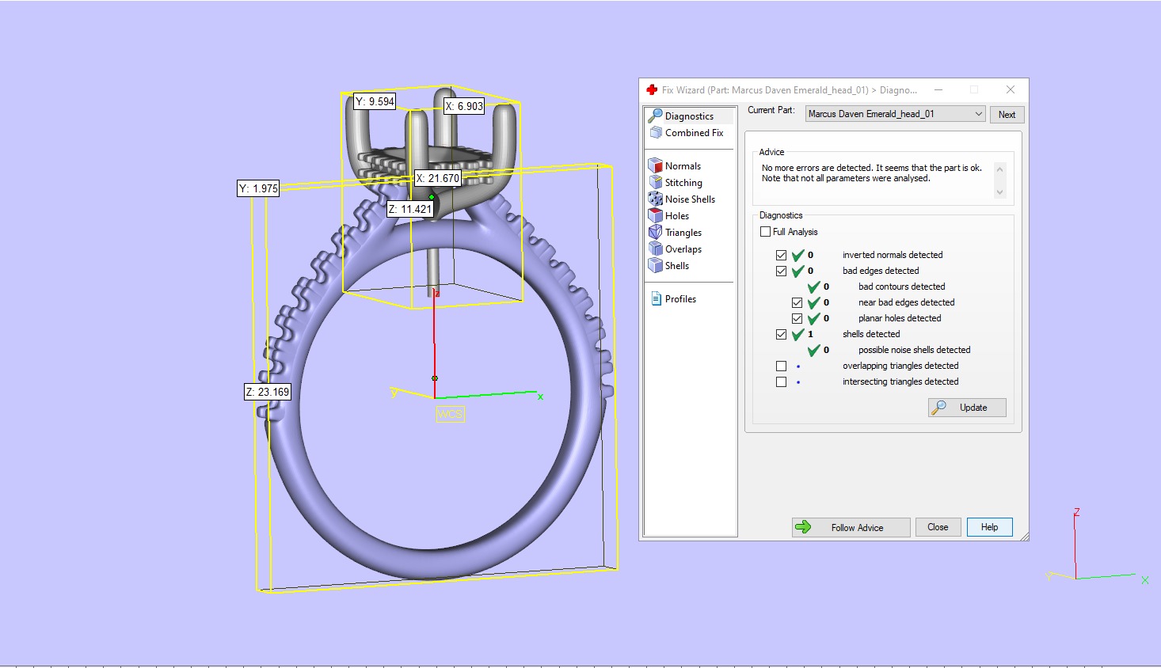Close the Fix Wizard window
This screenshot has height=668, width=1161.
pos(1011,89)
